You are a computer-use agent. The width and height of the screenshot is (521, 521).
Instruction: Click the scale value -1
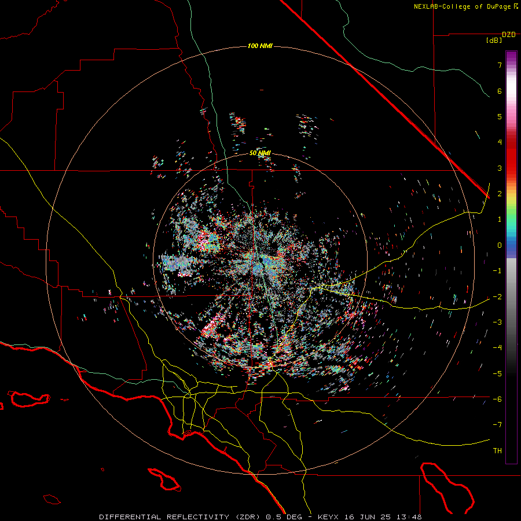[x=497, y=271]
